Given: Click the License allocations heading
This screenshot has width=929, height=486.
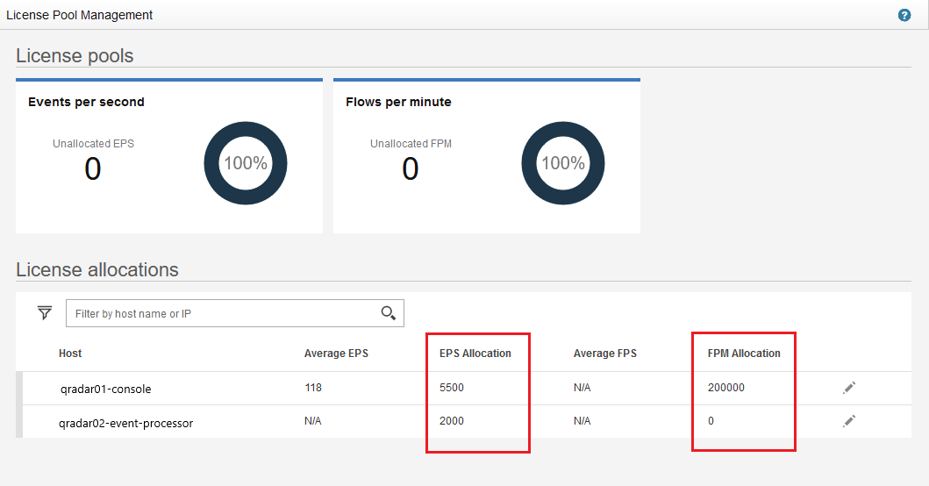Looking at the screenshot, I should click(x=97, y=269).
